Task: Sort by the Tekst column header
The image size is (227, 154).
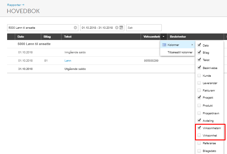Action: tap(101, 37)
